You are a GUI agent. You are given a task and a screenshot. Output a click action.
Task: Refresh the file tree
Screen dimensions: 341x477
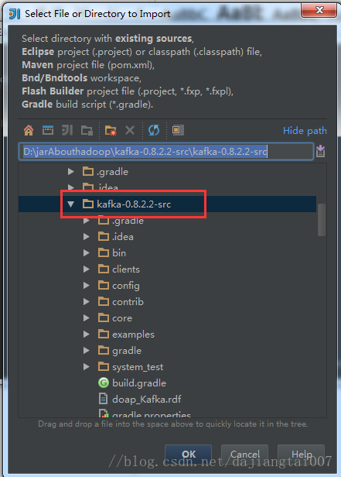(154, 131)
